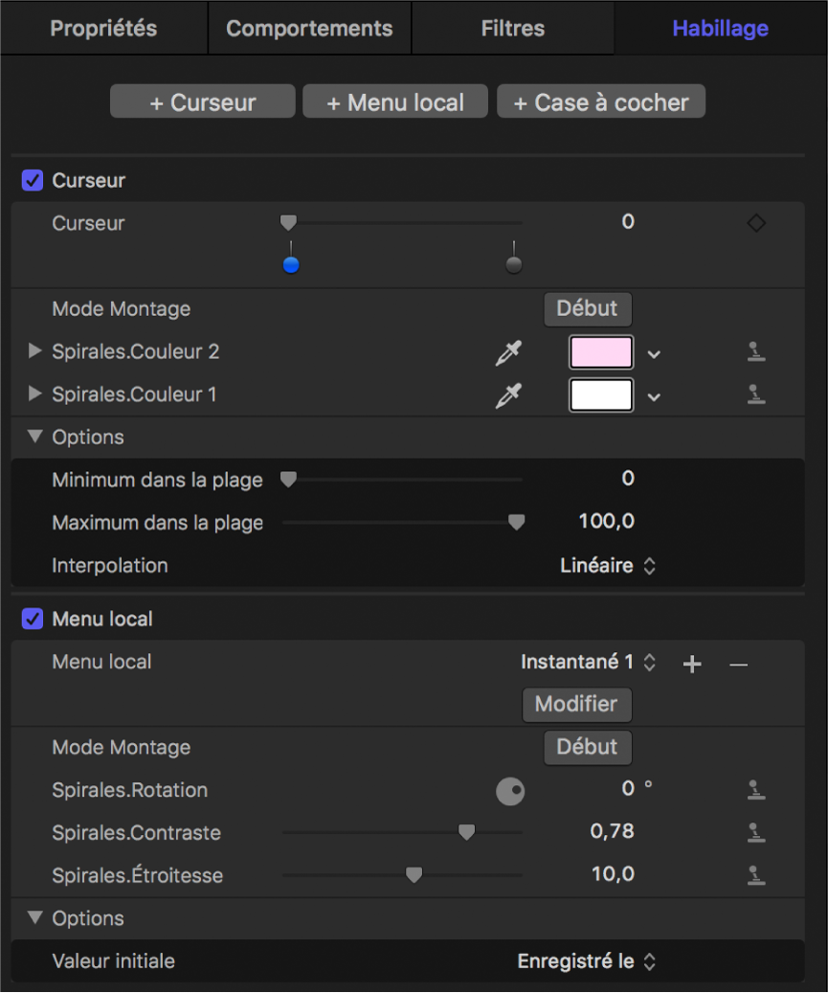
Task: Open the Instantané 1 pop-up menu
Action: 588,662
